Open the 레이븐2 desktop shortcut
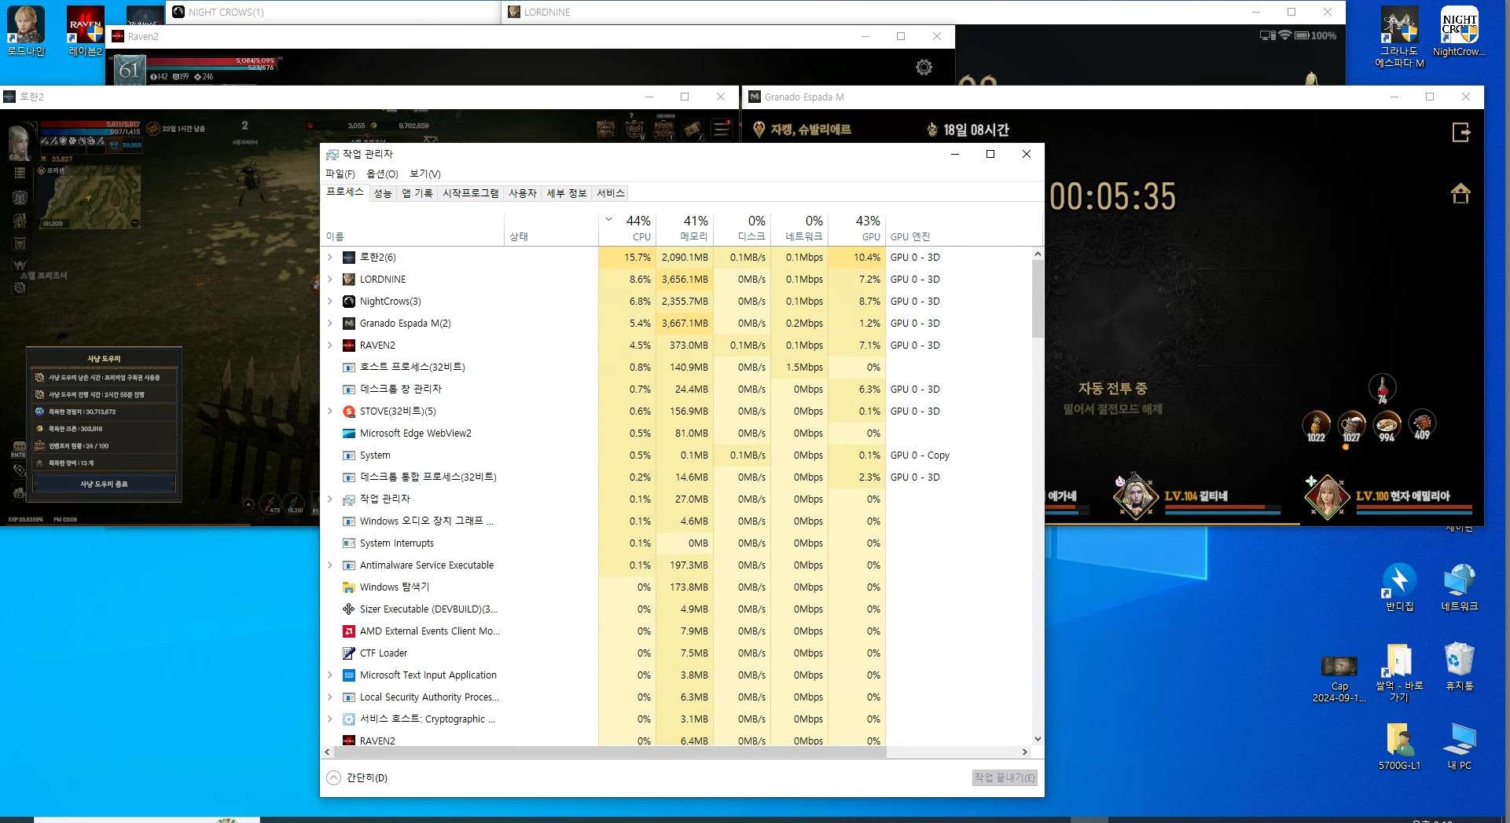Screen dimensions: 1510x823 click(85, 30)
